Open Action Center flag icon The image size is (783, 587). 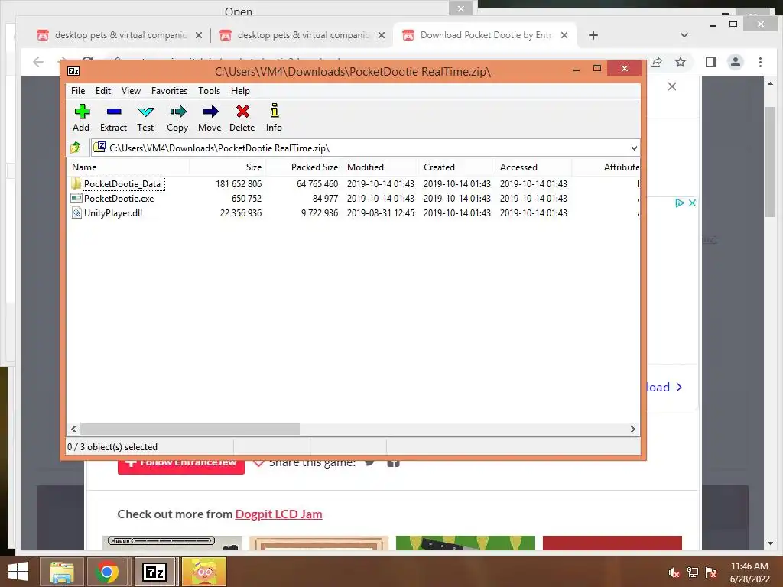tap(711, 572)
